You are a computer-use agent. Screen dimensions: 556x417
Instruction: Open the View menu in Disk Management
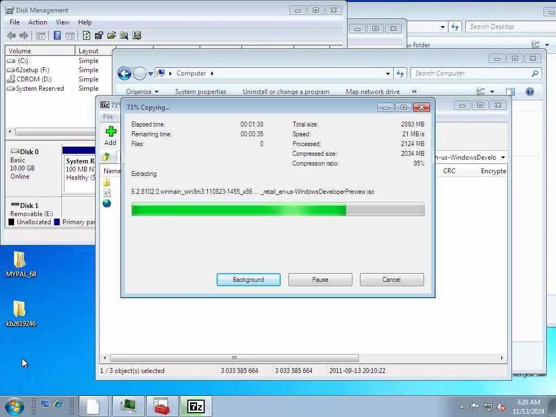coord(62,22)
